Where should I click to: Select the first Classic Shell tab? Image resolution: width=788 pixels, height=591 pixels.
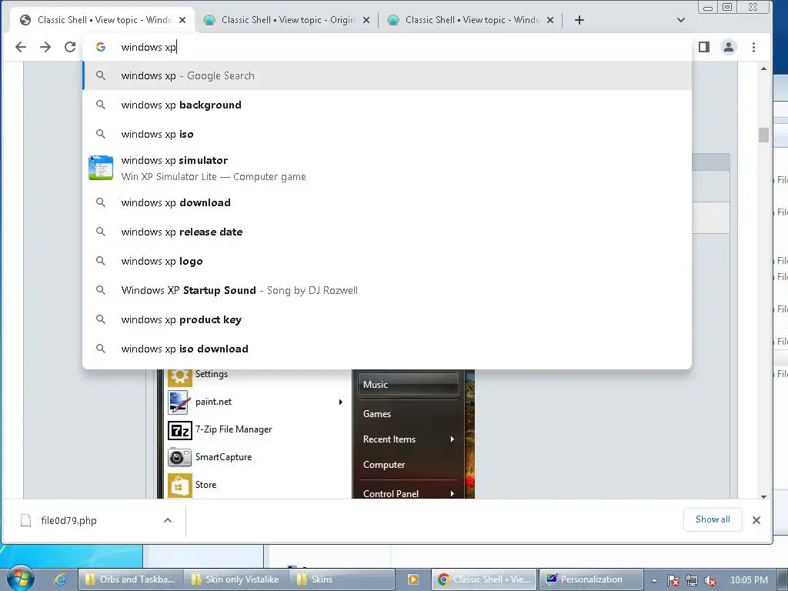(104, 20)
